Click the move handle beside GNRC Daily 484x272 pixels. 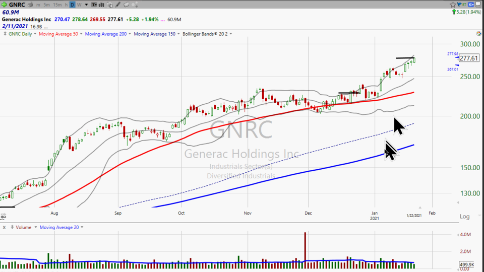(x=5, y=34)
